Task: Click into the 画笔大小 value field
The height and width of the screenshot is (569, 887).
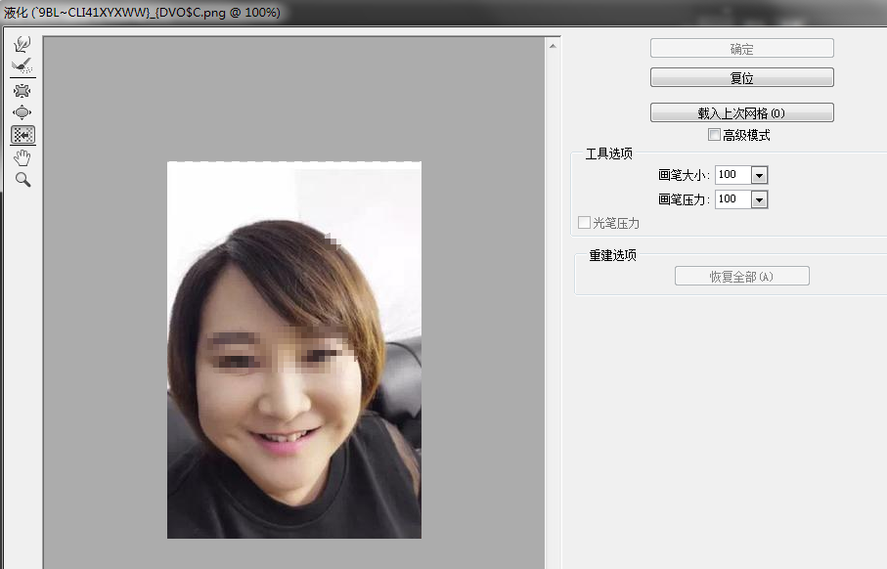Action: [732, 175]
